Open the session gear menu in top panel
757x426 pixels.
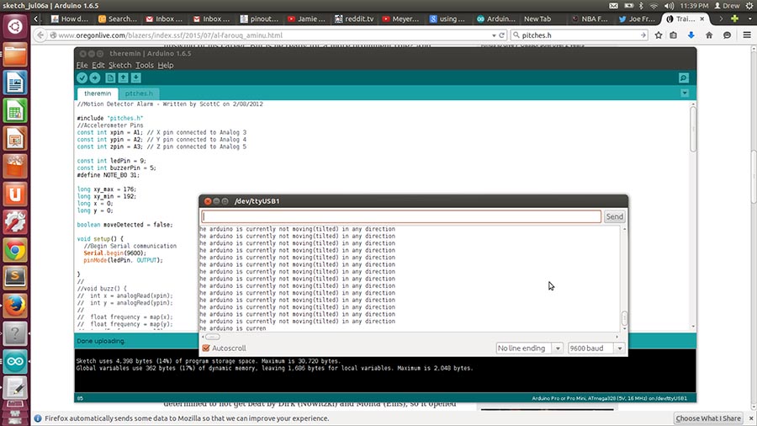click(x=749, y=6)
